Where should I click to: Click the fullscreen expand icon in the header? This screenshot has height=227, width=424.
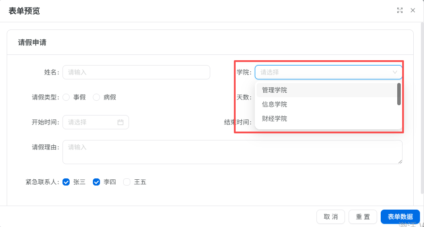(399, 11)
